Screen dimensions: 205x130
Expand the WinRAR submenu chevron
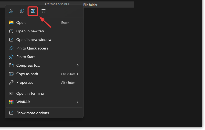pos(77,102)
